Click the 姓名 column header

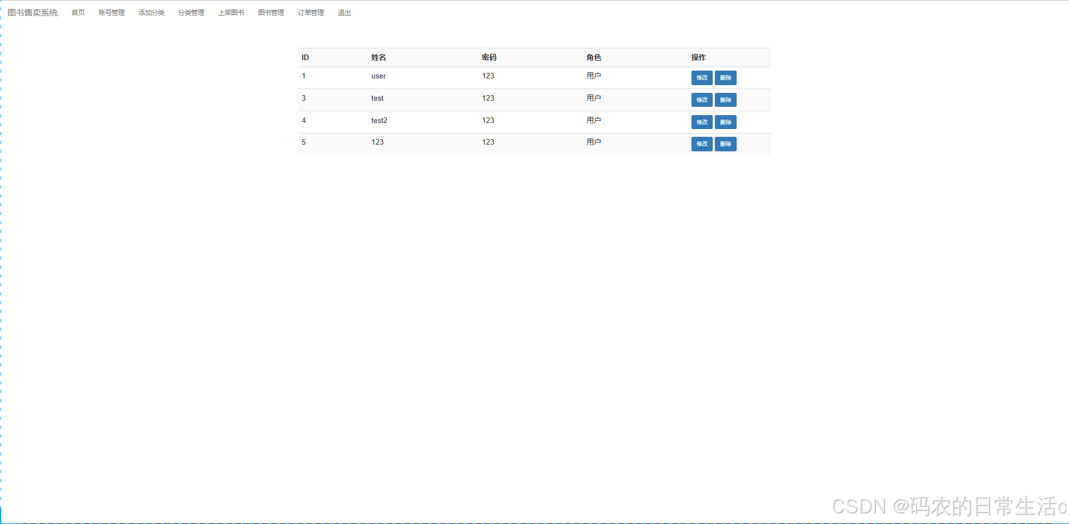pyautogui.click(x=379, y=57)
